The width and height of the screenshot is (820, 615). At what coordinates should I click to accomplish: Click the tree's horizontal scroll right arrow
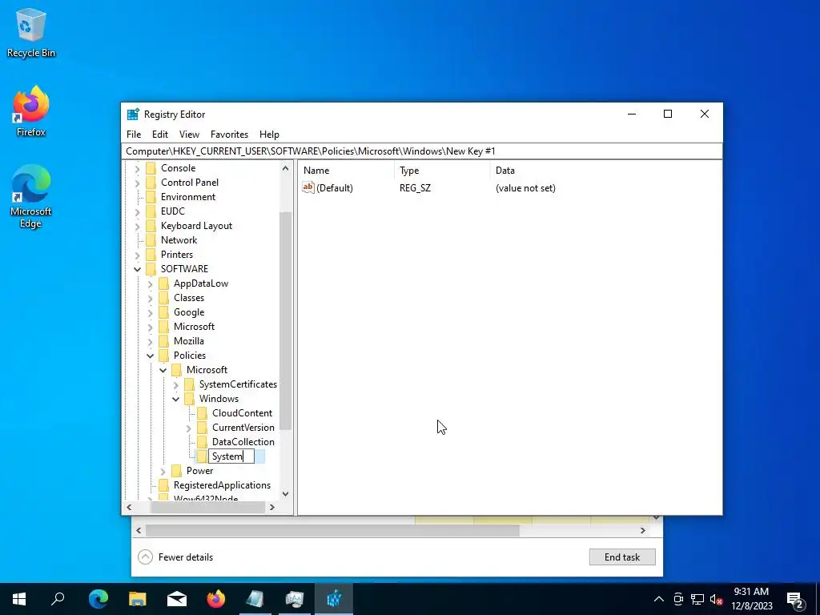click(272, 507)
